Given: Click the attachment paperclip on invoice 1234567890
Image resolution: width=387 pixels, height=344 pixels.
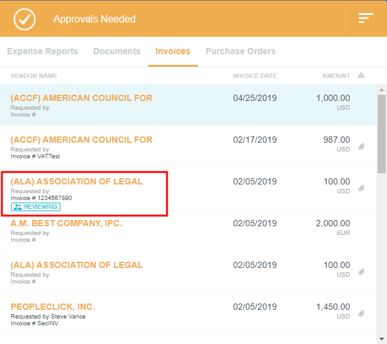Looking at the screenshot, I should point(361,188).
